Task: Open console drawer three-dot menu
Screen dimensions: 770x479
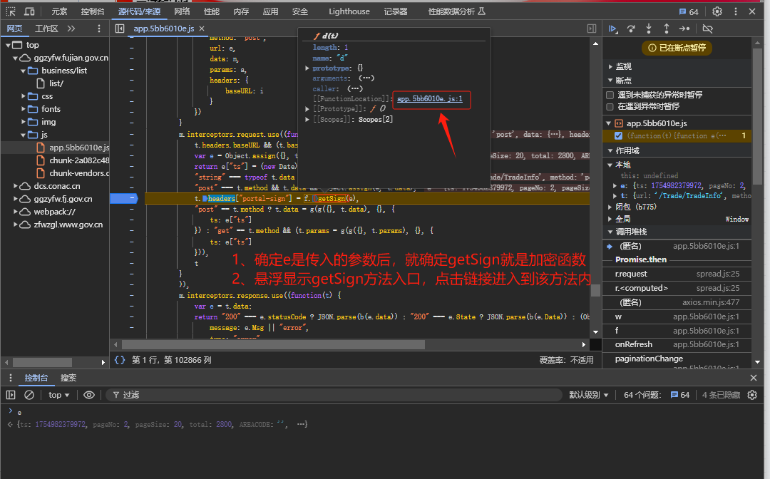Action: point(10,378)
